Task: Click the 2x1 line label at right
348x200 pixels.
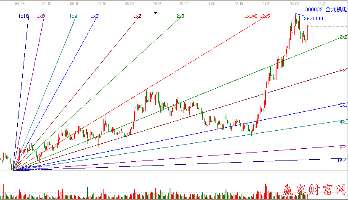Action: coord(343,71)
